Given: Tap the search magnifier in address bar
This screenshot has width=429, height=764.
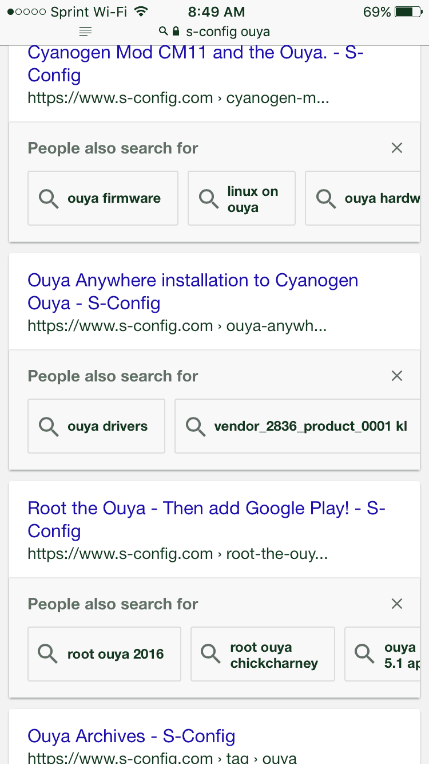Looking at the screenshot, I should [164, 31].
